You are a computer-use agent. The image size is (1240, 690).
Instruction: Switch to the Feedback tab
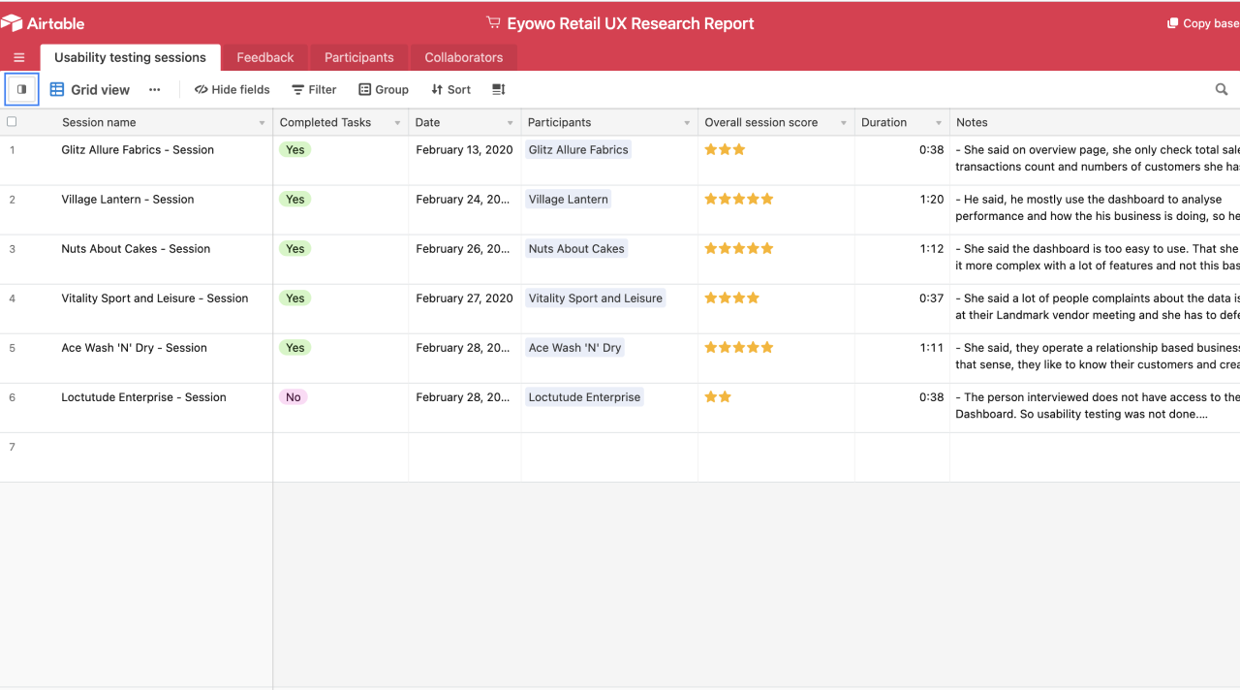pos(264,57)
